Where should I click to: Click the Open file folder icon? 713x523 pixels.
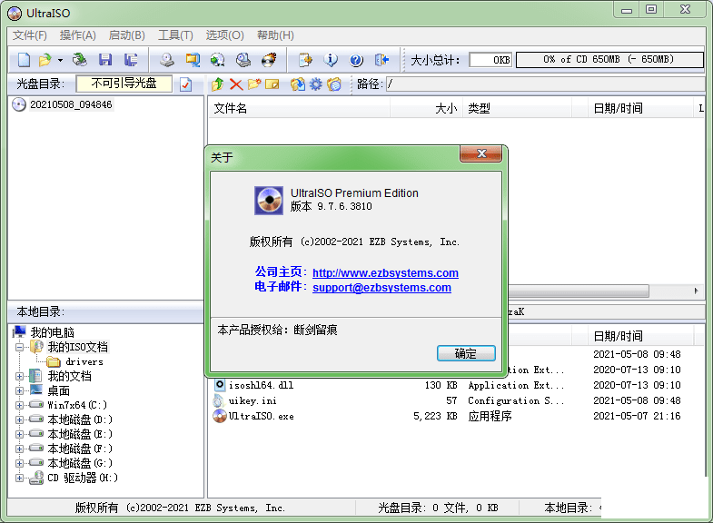coord(45,60)
